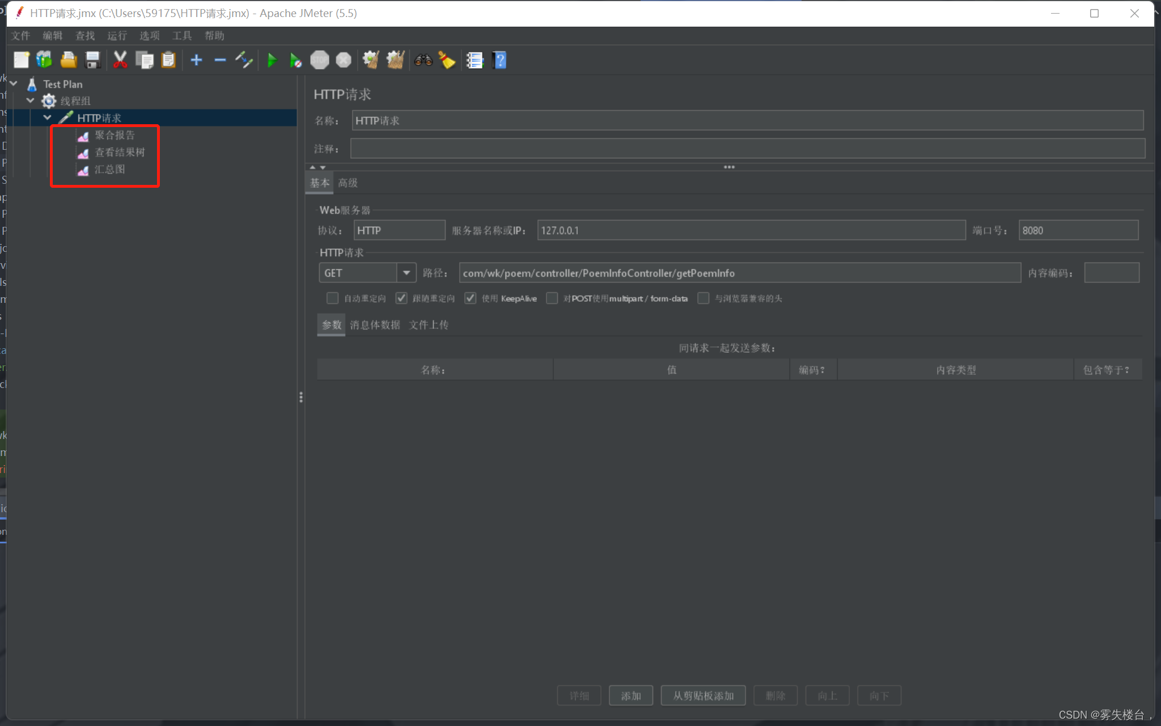Collapse the 线程组 tree node
Image resolution: width=1161 pixels, height=726 pixels.
tap(31, 100)
